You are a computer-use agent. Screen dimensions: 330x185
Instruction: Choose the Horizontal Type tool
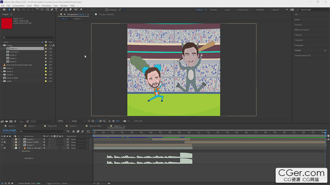point(56,10)
